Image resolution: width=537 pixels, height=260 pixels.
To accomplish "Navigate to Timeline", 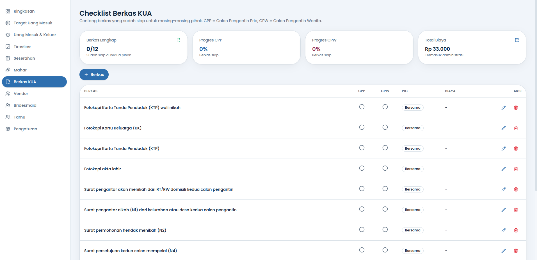I will point(34,47).
